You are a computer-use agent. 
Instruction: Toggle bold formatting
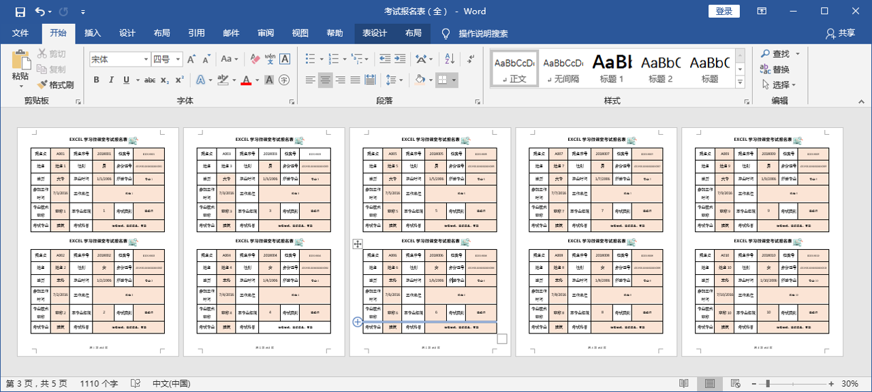click(96, 80)
